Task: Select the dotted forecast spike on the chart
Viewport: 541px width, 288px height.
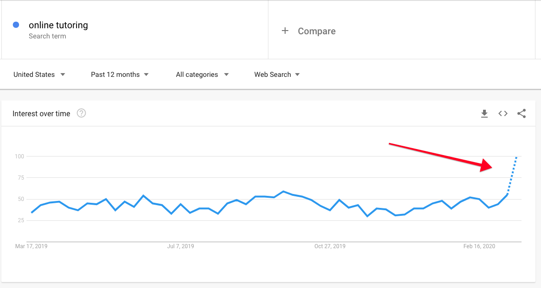Action: [x=512, y=175]
